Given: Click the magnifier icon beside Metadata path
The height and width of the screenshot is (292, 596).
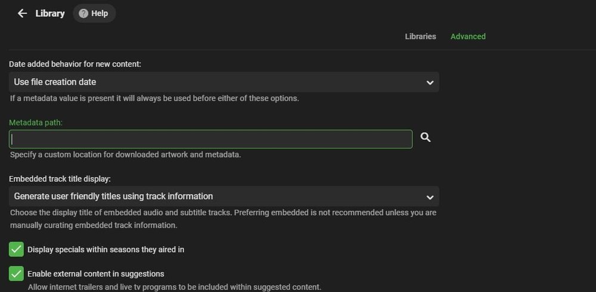Looking at the screenshot, I should pyautogui.click(x=426, y=138).
